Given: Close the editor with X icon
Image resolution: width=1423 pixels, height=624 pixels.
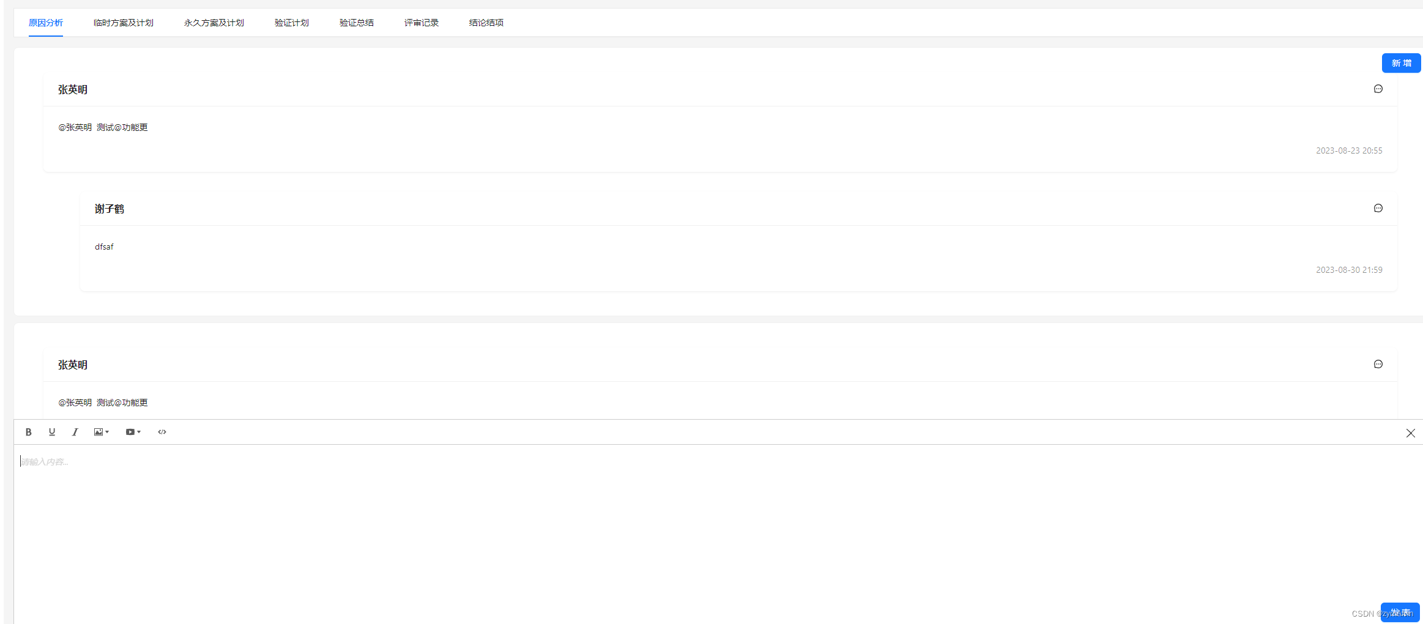Looking at the screenshot, I should point(1410,433).
